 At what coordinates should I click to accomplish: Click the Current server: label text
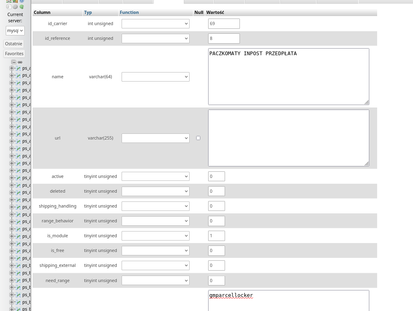pyautogui.click(x=15, y=18)
